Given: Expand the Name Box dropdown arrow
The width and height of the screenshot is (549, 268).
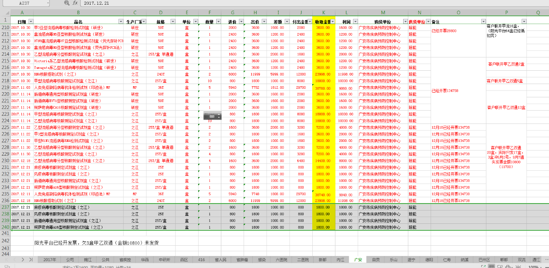Looking at the screenshot, I should (48, 3).
